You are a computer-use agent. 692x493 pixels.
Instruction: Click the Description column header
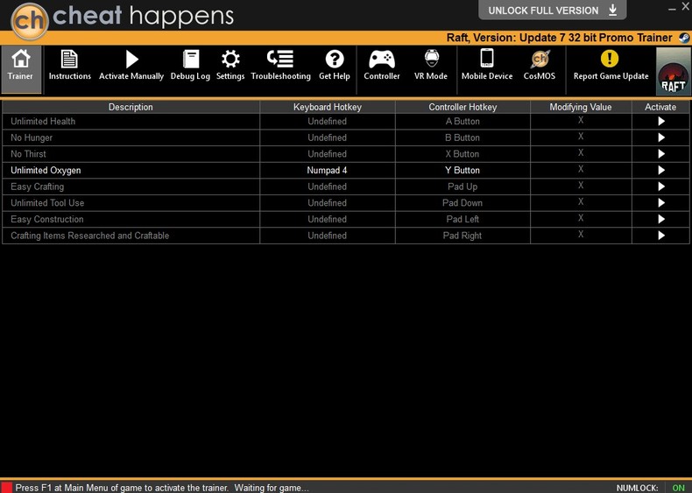pos(131,107)
